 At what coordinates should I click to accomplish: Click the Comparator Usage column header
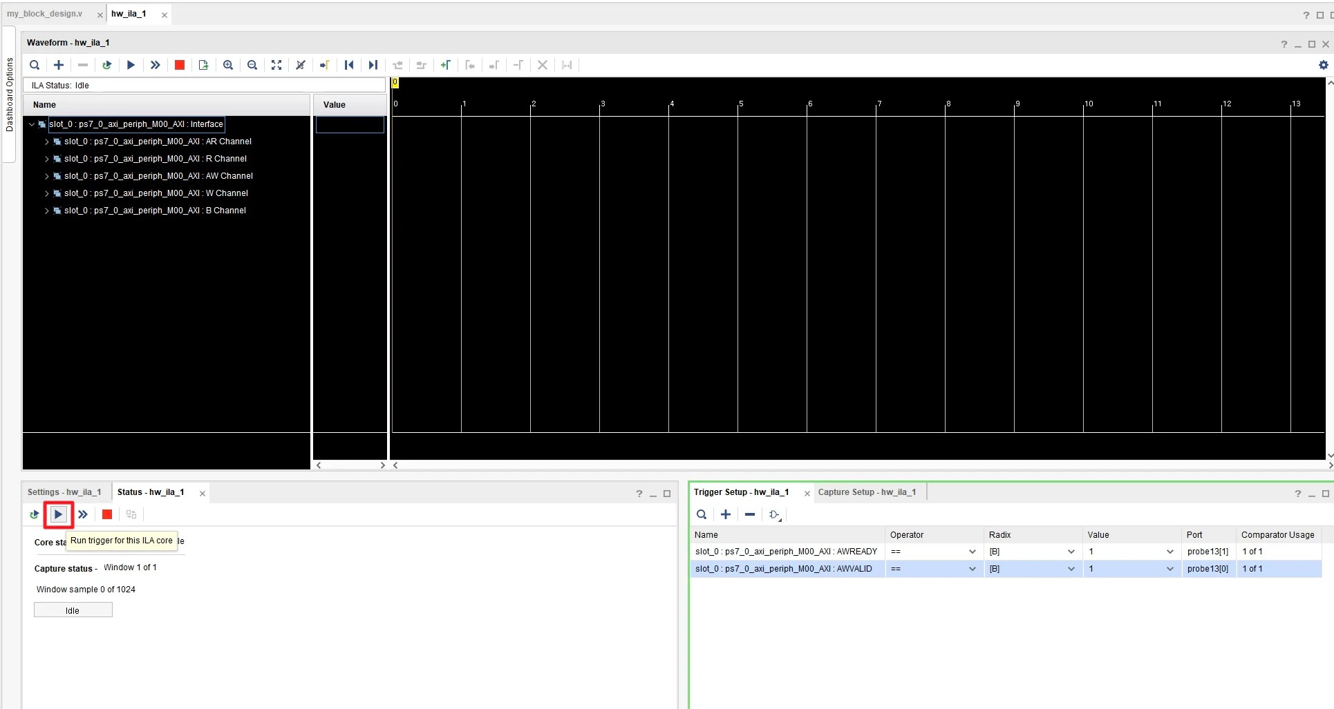(x=1277, y=535)
